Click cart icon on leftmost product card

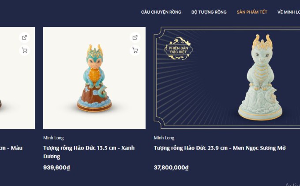[24, 51]
